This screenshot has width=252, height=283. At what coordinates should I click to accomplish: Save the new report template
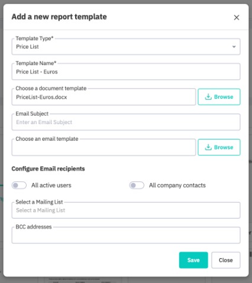pyautogui.click(x=193, y=260)
